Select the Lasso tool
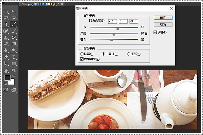The height and width of the screenshot is (135, 203). pos(6,18)
